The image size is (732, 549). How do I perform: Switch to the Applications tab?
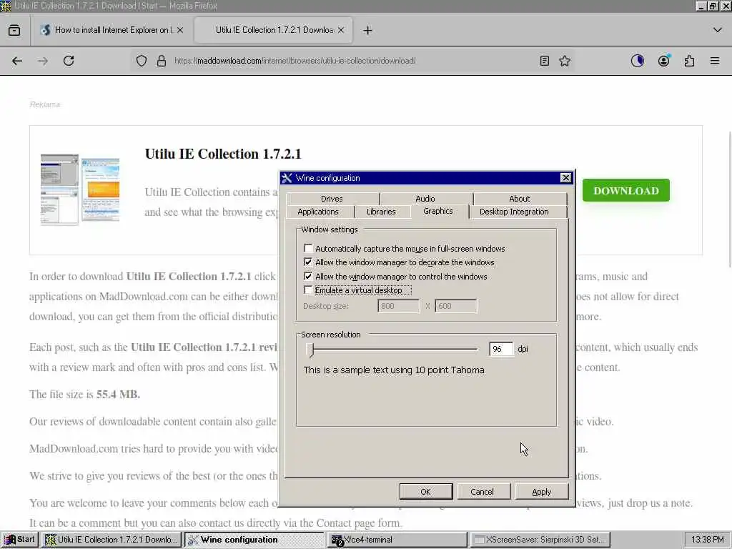[318, 212]
